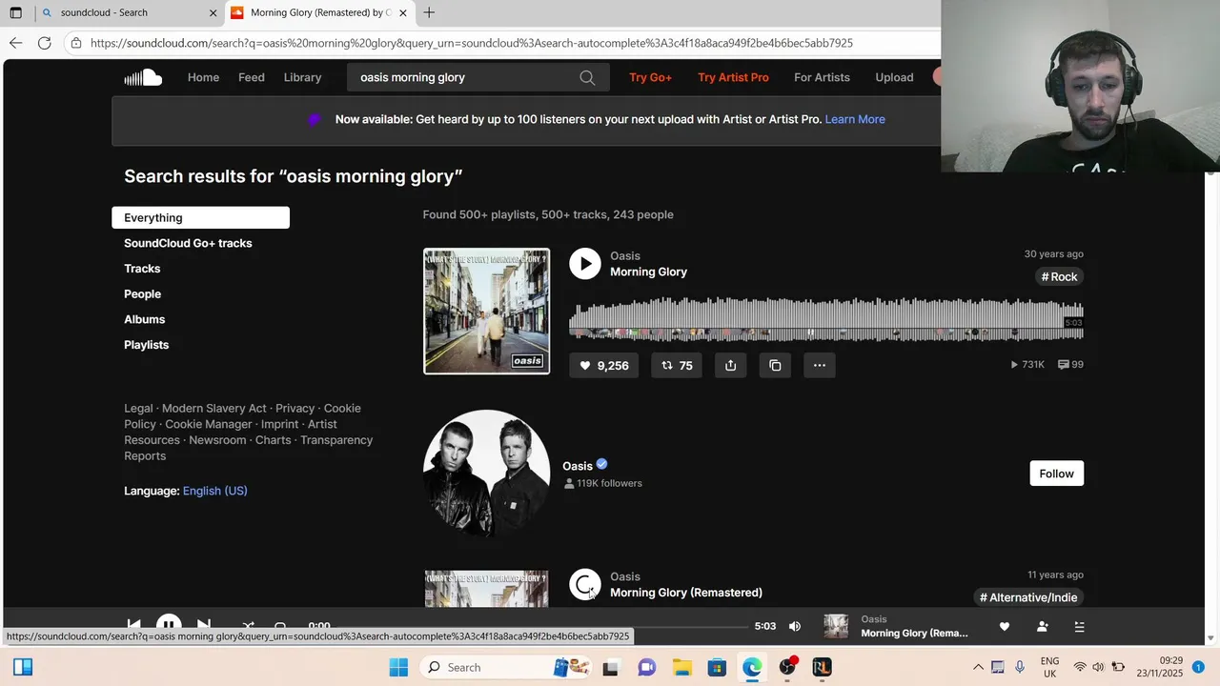Open more options ellipsis for Morning Glory
This screenshot has height=686, width=1220.
pos(820,365)
